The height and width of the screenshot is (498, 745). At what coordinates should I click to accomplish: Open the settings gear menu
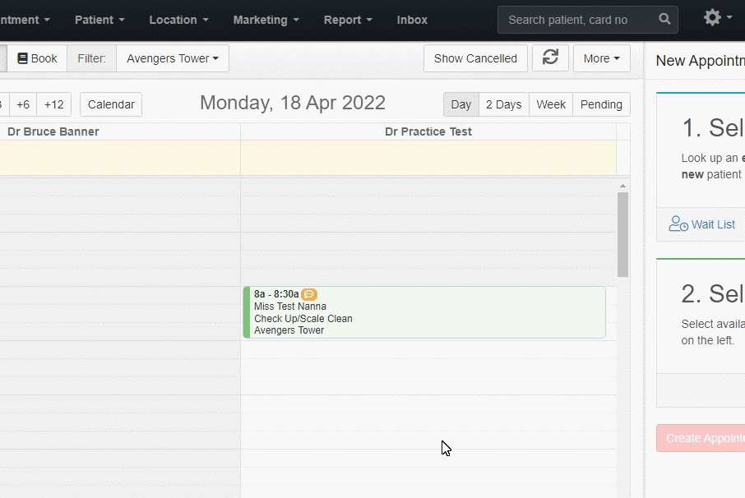coord(712,17)
